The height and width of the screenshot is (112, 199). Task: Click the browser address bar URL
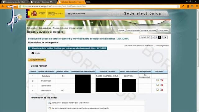pyautogui.click(x=54, y=6)
